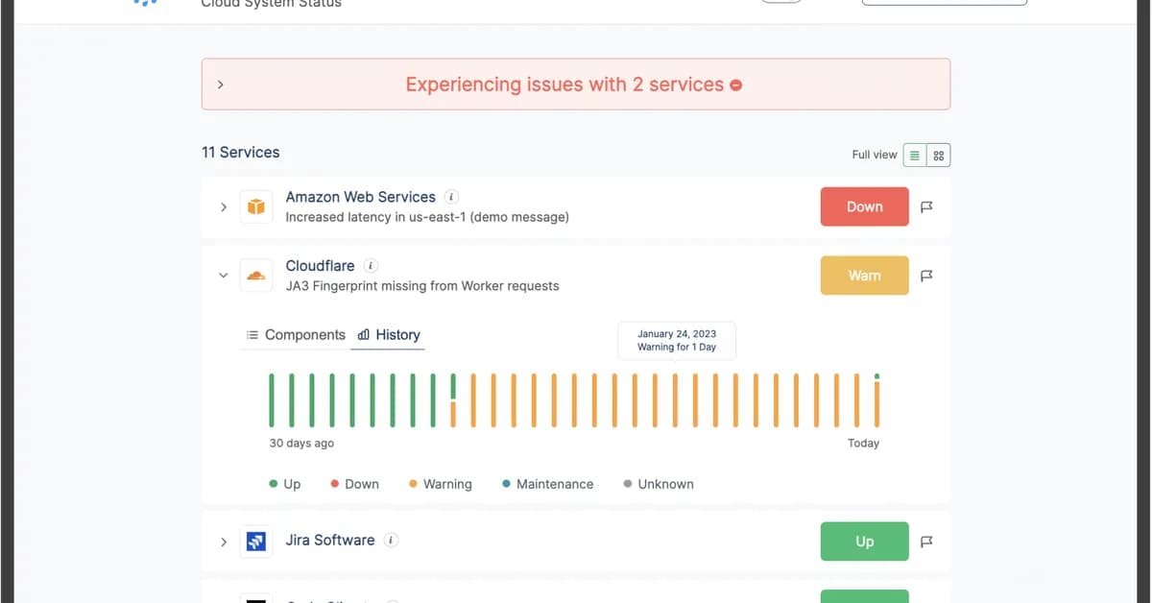Open the Amazon Web Services cube logo
The width and height of the screenshot is (1152, 603).
255,206
